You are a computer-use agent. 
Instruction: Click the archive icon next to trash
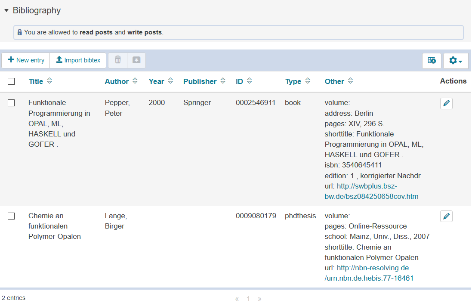(136, 60)
